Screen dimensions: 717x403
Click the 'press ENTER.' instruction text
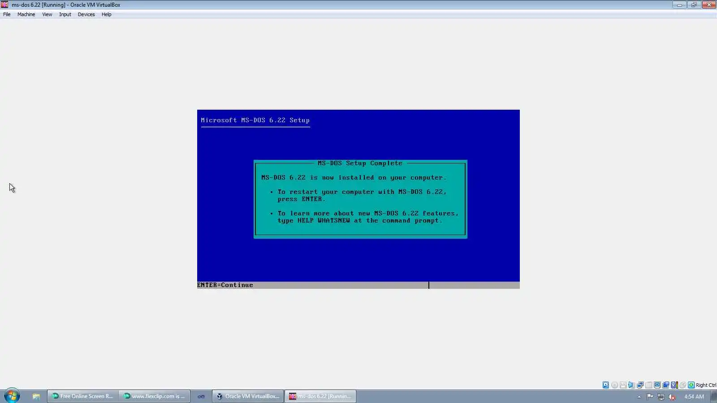pos(302,199)
